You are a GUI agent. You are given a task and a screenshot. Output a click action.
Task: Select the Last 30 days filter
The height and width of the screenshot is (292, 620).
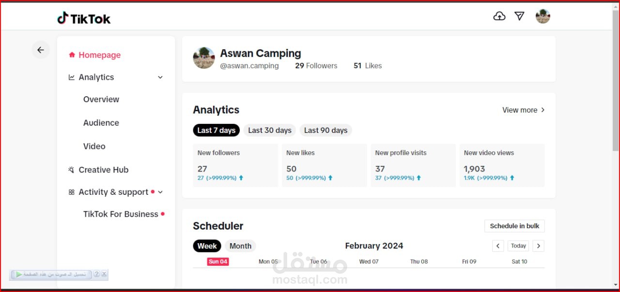point(270,130)
